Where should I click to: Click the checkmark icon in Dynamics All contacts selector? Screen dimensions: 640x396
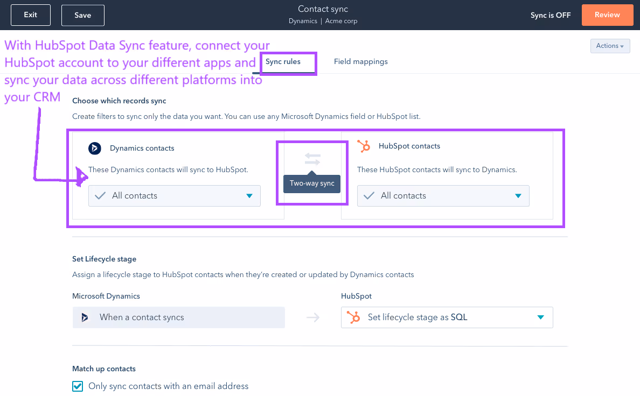coord(100,195)
